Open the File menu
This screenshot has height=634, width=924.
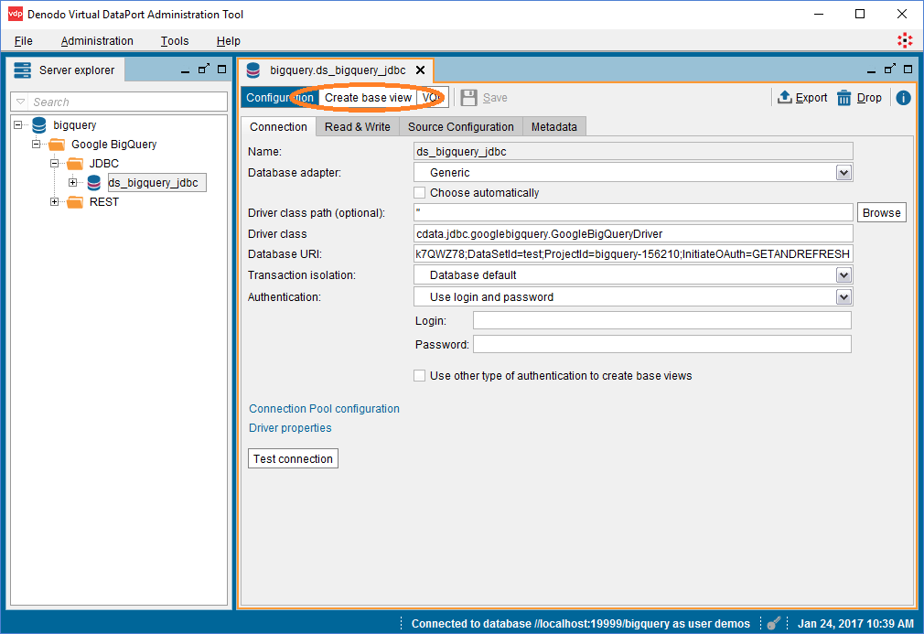pyautogui.click(x=24, y=40)
